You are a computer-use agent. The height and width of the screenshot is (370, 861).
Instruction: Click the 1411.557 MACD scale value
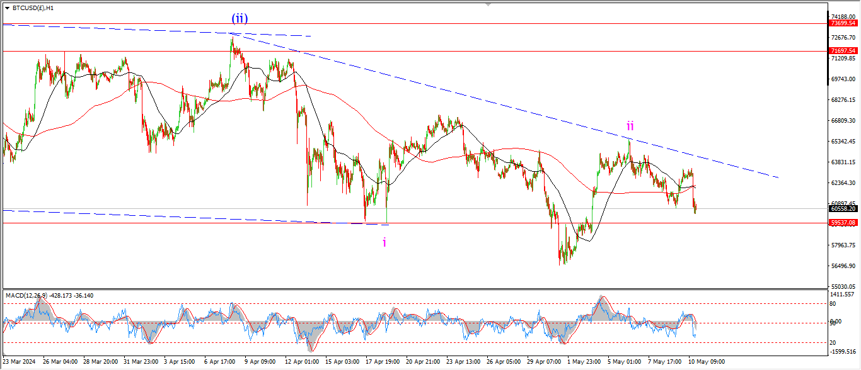(844, 294)
